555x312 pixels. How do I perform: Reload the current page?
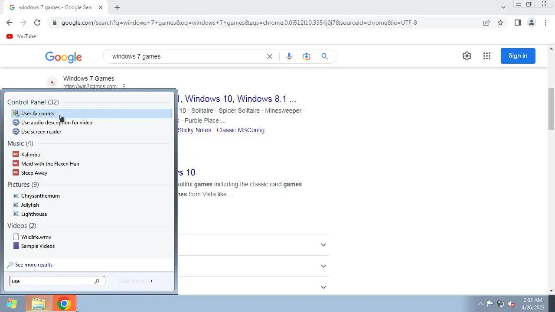point(37,23)
